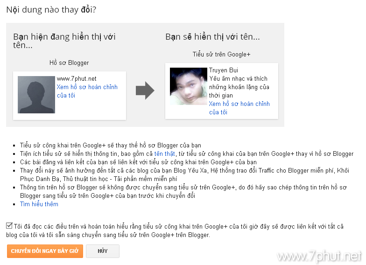
Task: Click the "Nội dung nào thay đổi?" heading
Action: coord(51,10)
